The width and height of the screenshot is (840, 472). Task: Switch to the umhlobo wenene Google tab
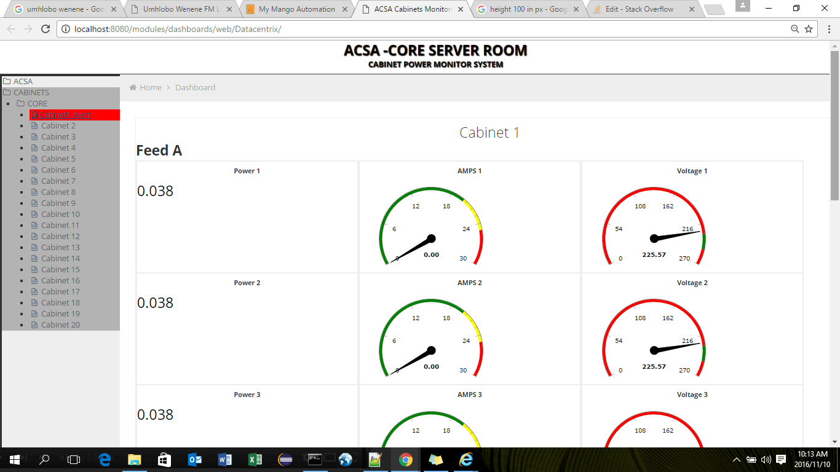pyautogui.click(x=64, y=9)
